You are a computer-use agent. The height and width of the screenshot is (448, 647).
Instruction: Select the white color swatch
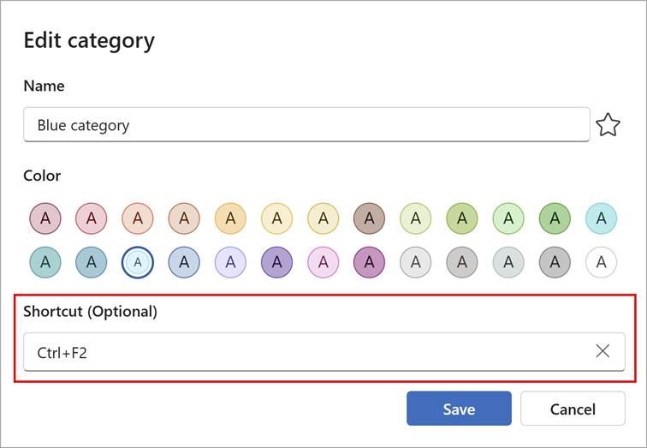click(602, 263)
